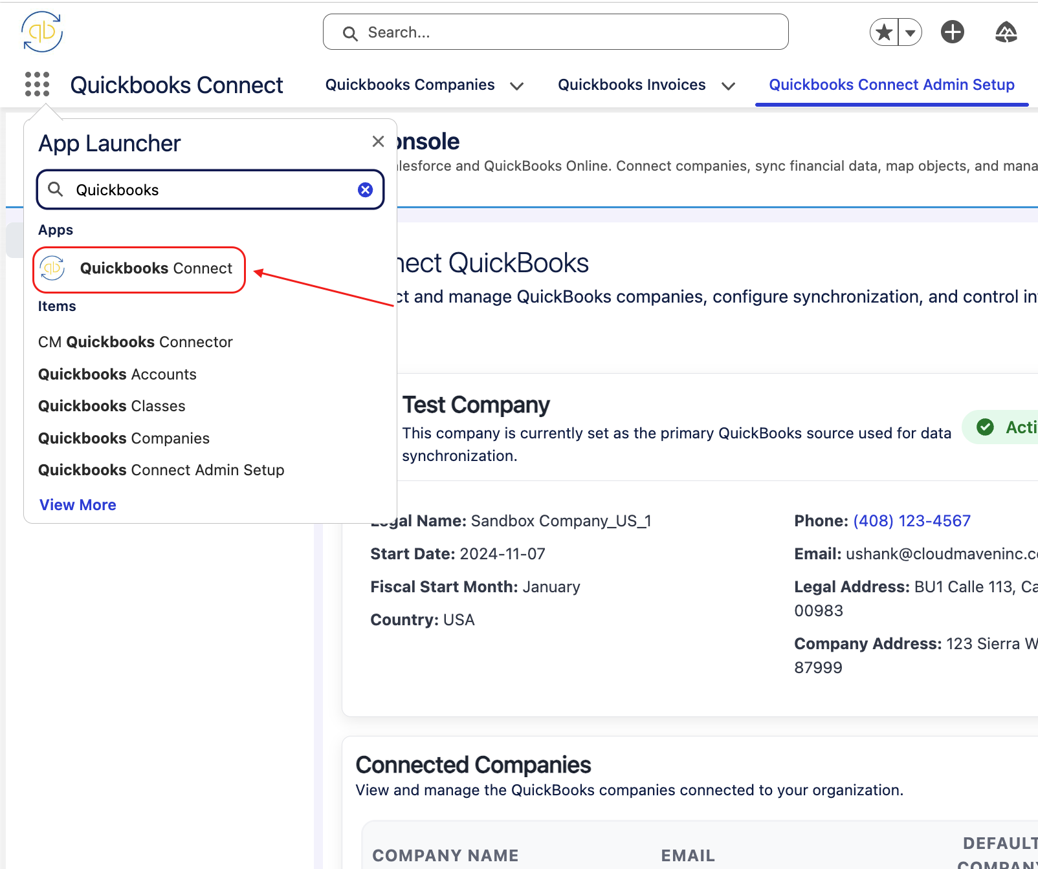Clear the App Launcher search text
The height and width of the screenshot is (869, 1038).
click(365, 189)
